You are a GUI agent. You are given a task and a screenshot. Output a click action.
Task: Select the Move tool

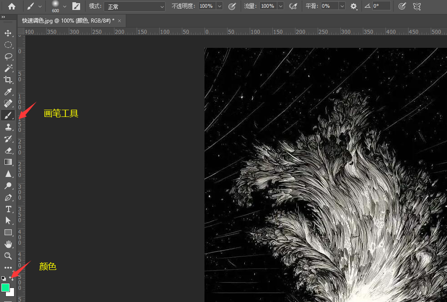pos(8,33)
